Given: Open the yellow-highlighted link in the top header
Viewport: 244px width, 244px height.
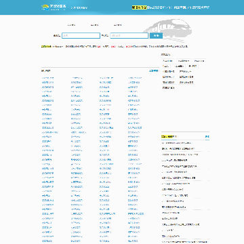Looking at the screenshot, I should click(139, 7).
